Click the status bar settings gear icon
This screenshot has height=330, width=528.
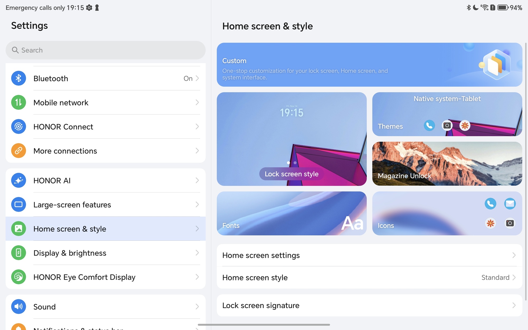[89, 8]
